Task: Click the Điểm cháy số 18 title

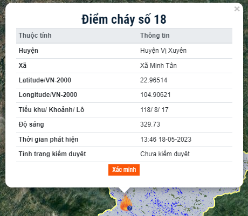Action: [x=124, y=19]
